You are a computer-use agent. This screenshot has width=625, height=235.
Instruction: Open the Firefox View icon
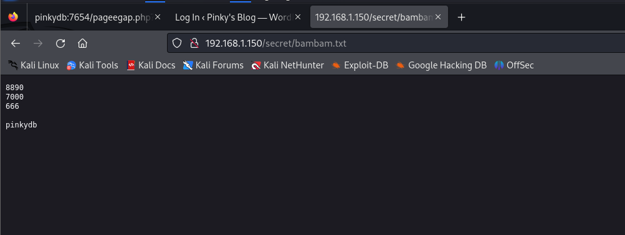tap(13, 17)
